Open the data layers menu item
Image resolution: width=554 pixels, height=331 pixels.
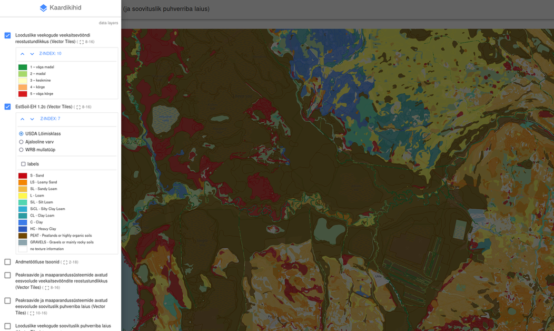(x=107, y=23)
